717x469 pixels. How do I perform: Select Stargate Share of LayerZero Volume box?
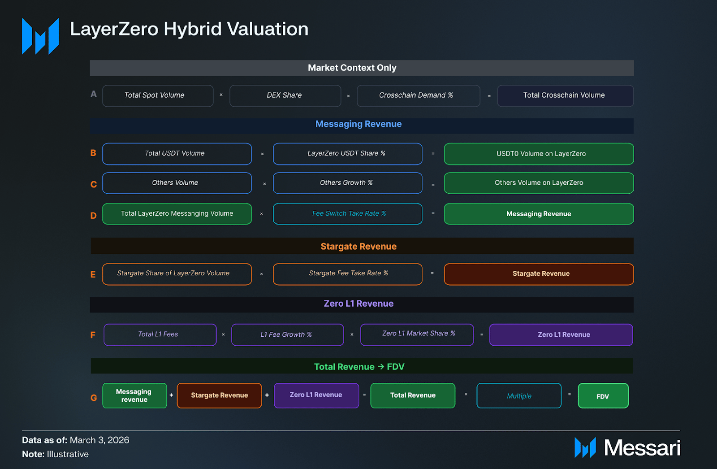click(177, 274)
